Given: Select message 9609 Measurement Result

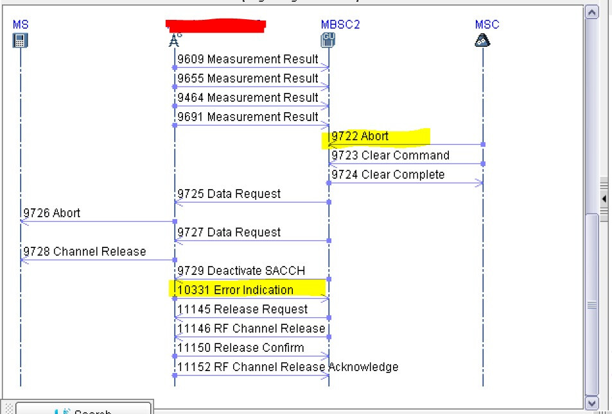Looking at the screenshot, I should click(x=248, y=59).
